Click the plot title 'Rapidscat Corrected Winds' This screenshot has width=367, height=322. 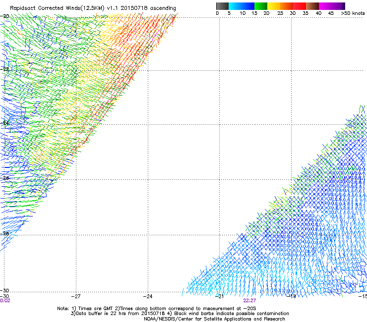click(45, 8)
